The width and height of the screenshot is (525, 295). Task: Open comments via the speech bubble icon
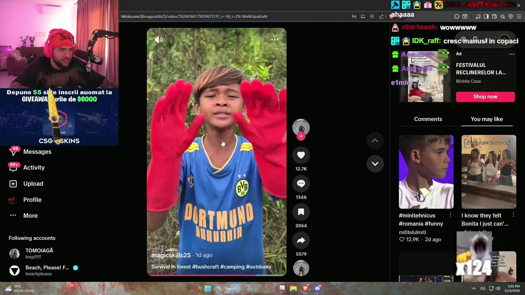(301, 184)
